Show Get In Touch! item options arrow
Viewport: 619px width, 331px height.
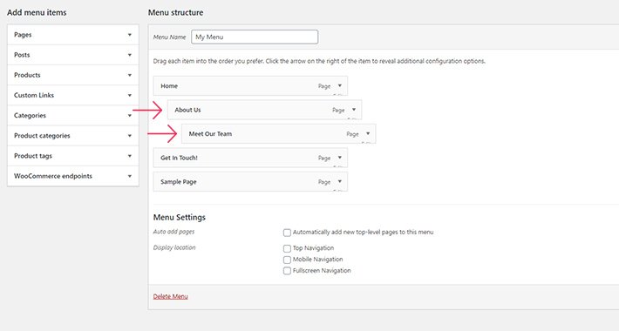coord(339,158)
